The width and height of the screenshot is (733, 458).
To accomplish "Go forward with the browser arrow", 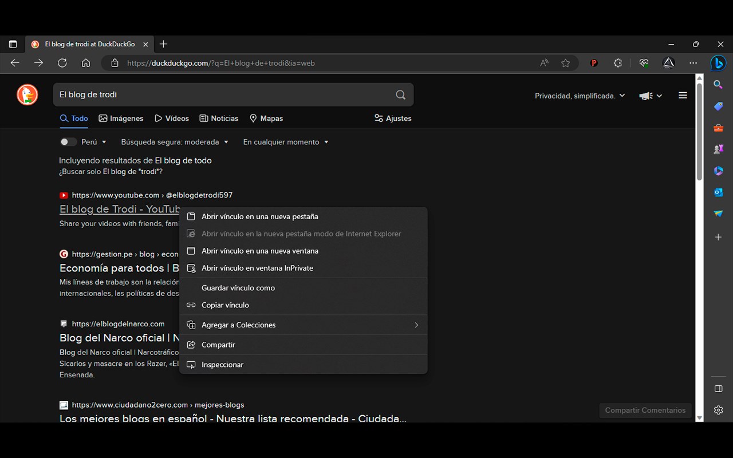I will click(x=38, y=63).
